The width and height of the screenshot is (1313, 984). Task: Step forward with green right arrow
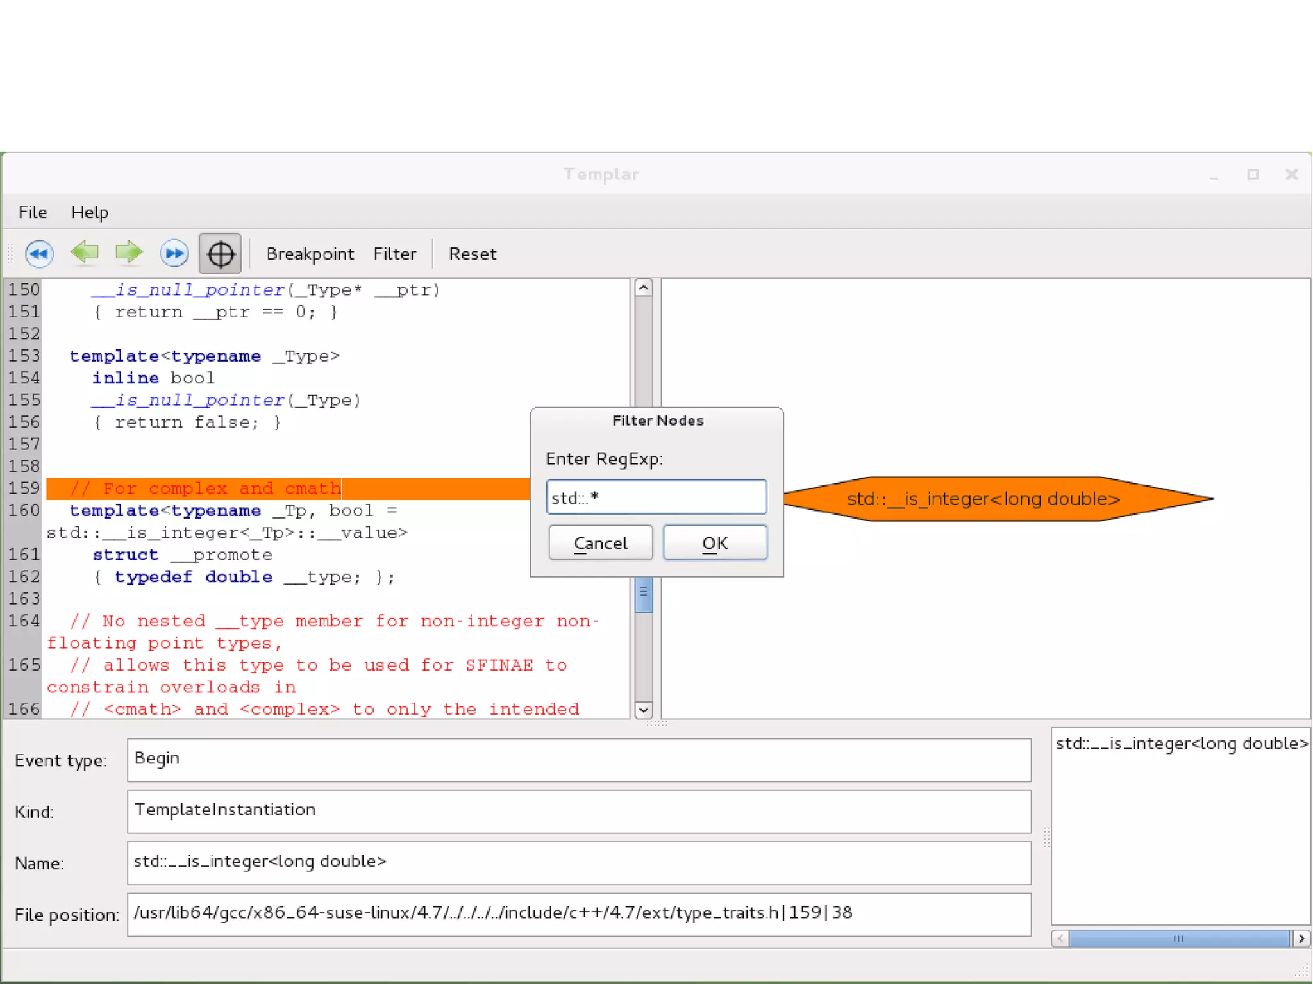point(129,253)
